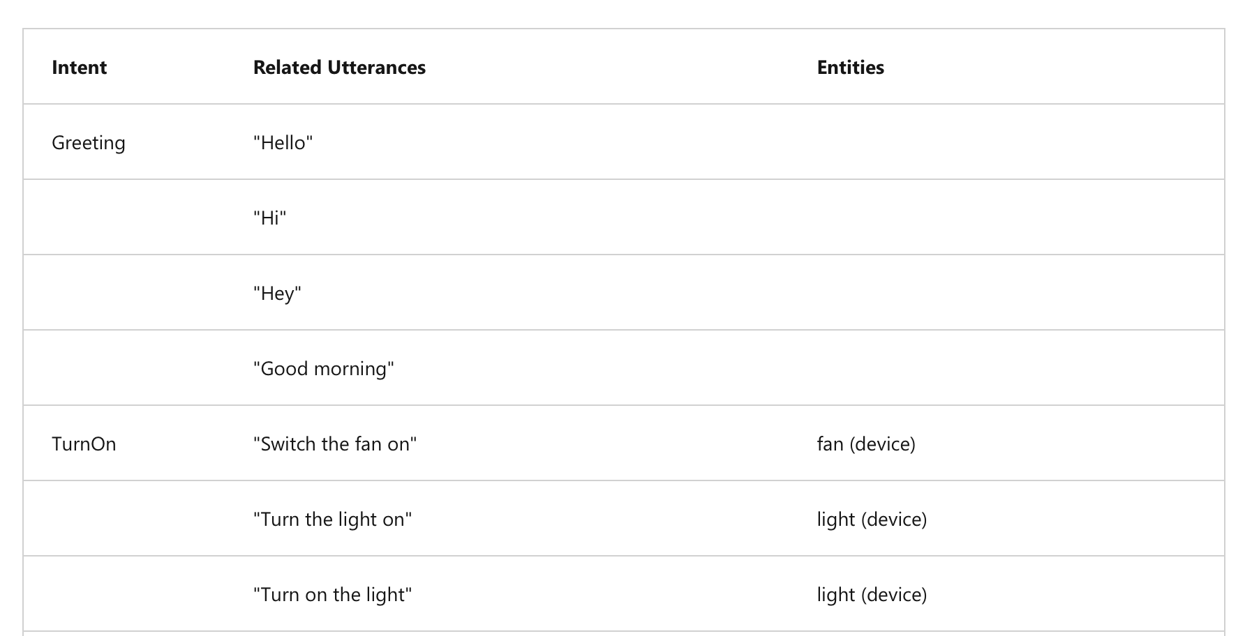Image resolution: width=1245 pixels, height=636 pixels.
Task: Click the Related Utterances column header
Action: (x=339, y=68)
